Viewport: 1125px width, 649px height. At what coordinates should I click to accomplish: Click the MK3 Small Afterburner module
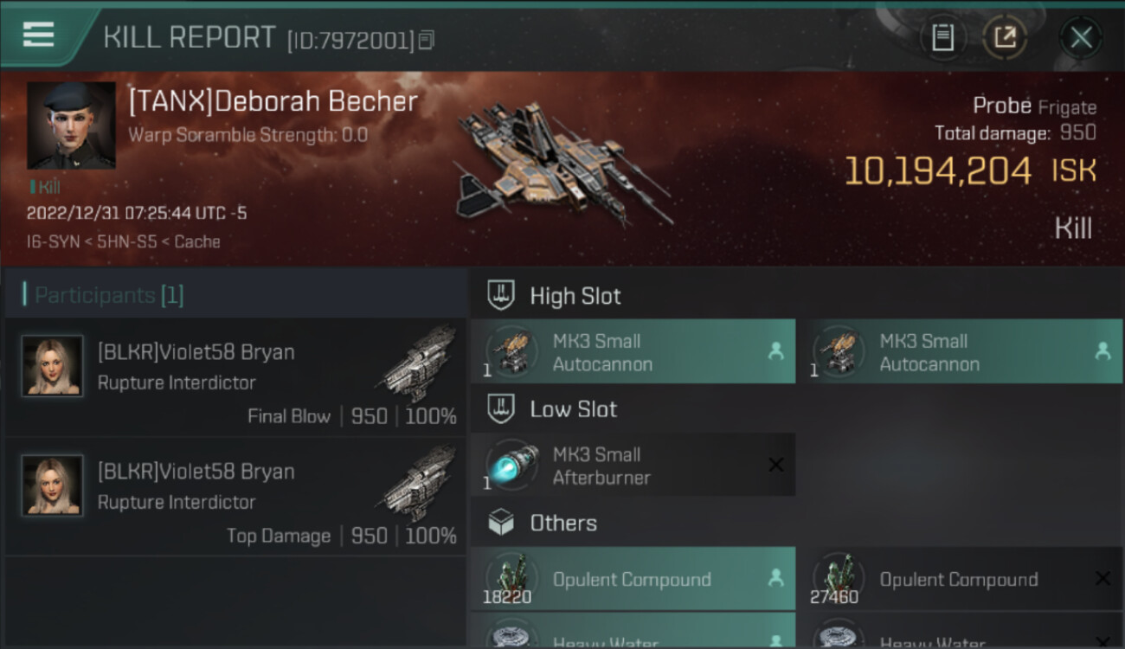click(x=633, y=466)
